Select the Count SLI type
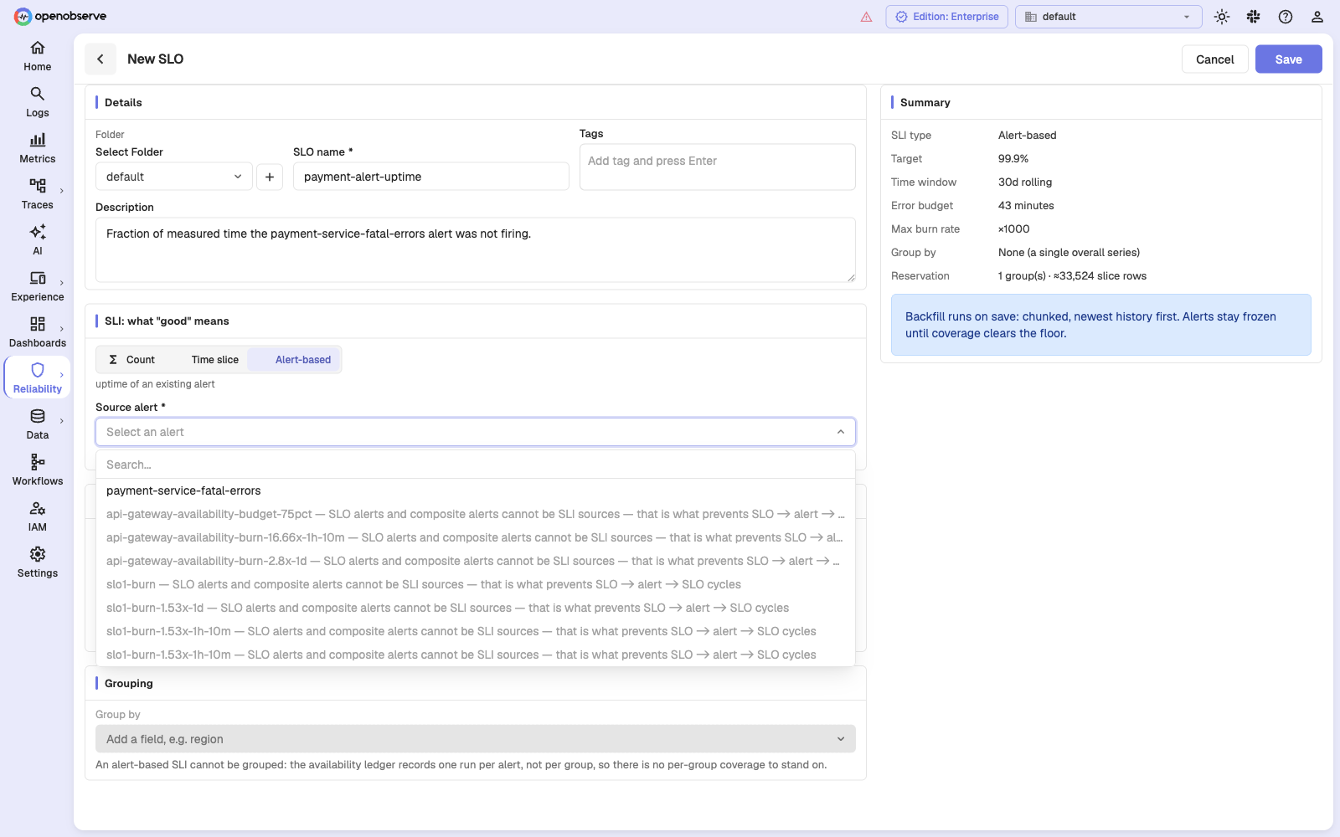The image size is (1340, 837). click(x=132, y=360)
